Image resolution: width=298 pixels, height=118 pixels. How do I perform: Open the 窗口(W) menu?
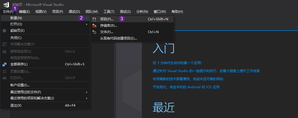click(x=160, y=12)
